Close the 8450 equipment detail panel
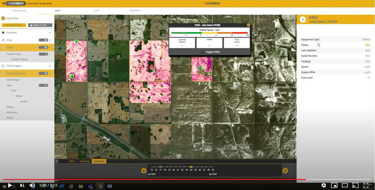 point(302,19)
